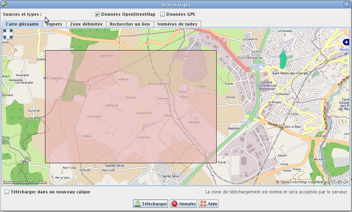Screen dimensions: 352x212
Task: Click the Bagatelle place label
Action: (x=234, y=128)
